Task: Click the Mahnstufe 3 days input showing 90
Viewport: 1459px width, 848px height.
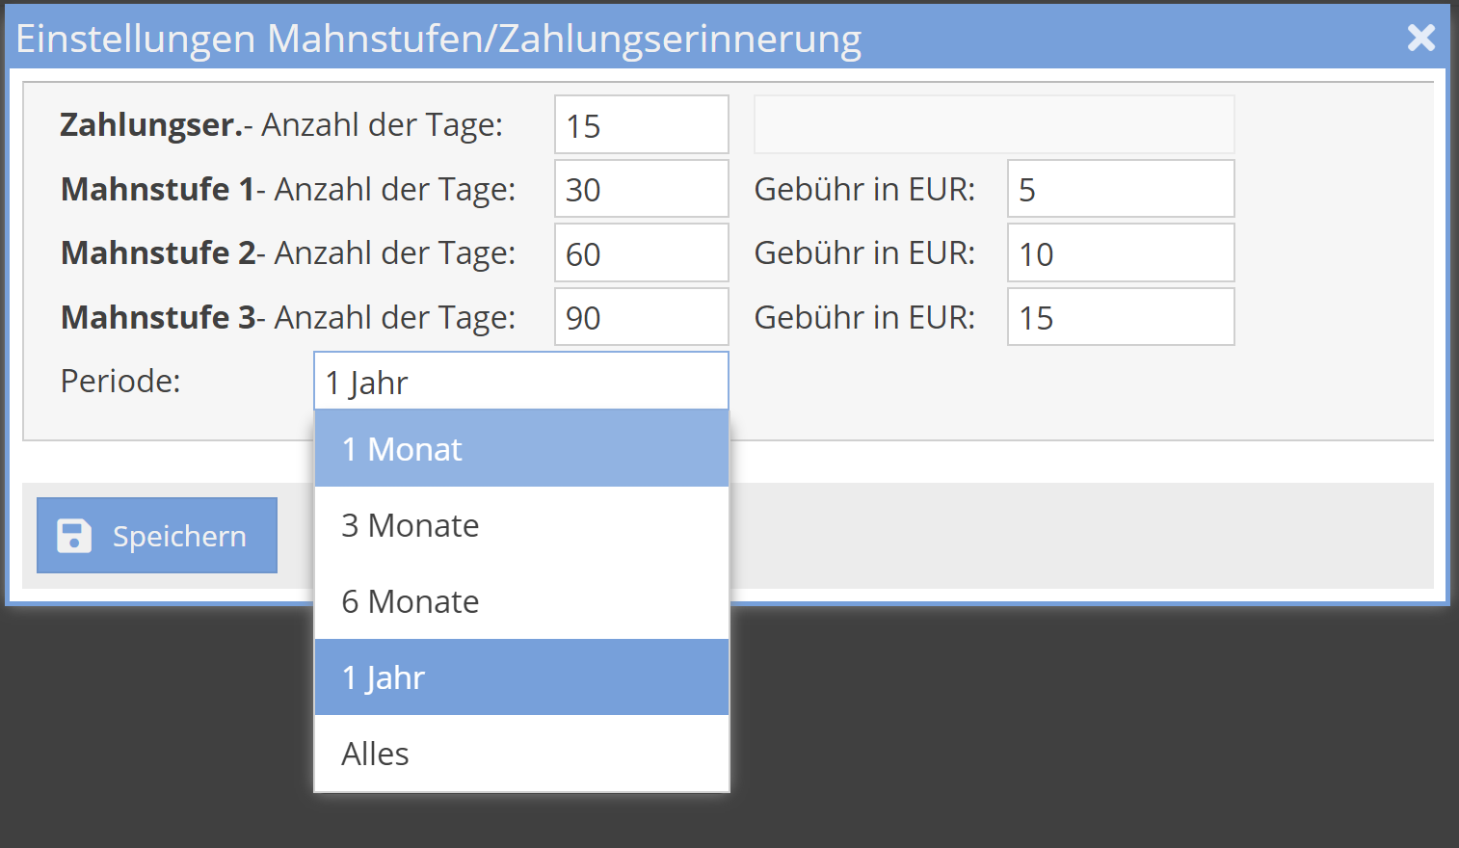Action: point(640,316)
